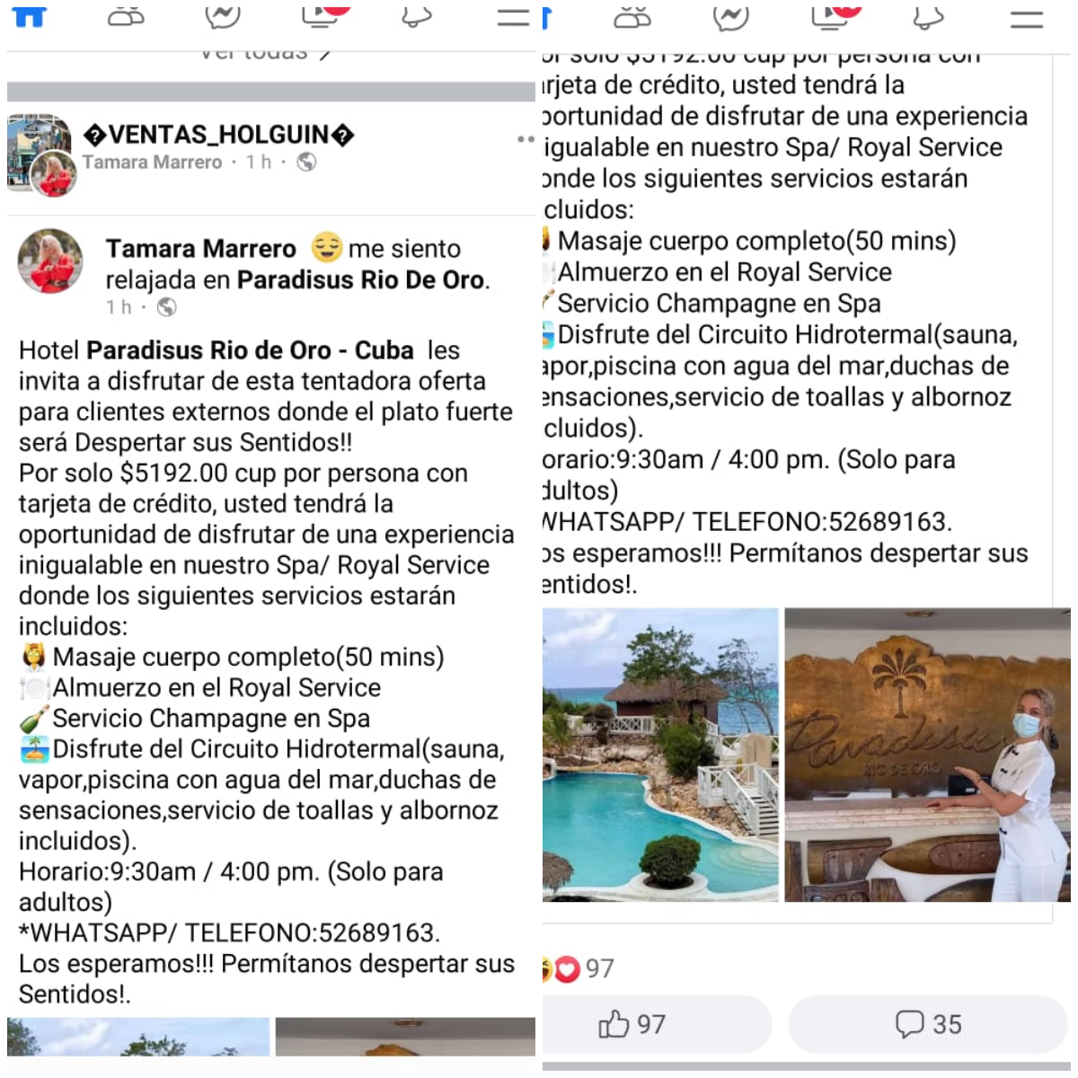Screen dimensions: 1078x1078
Task: Open the Home feed icon in left screenshot
Action: click(29, 16)
